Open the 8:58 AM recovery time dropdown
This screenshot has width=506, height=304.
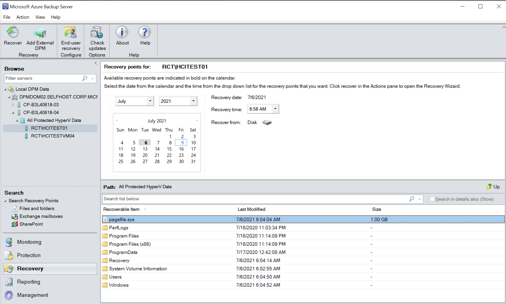[x=275, y=109]
